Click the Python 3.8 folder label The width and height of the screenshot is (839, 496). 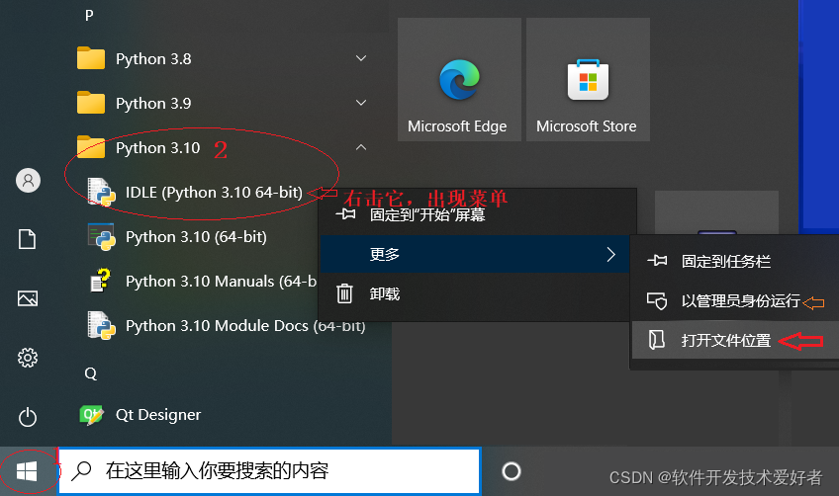153,59
